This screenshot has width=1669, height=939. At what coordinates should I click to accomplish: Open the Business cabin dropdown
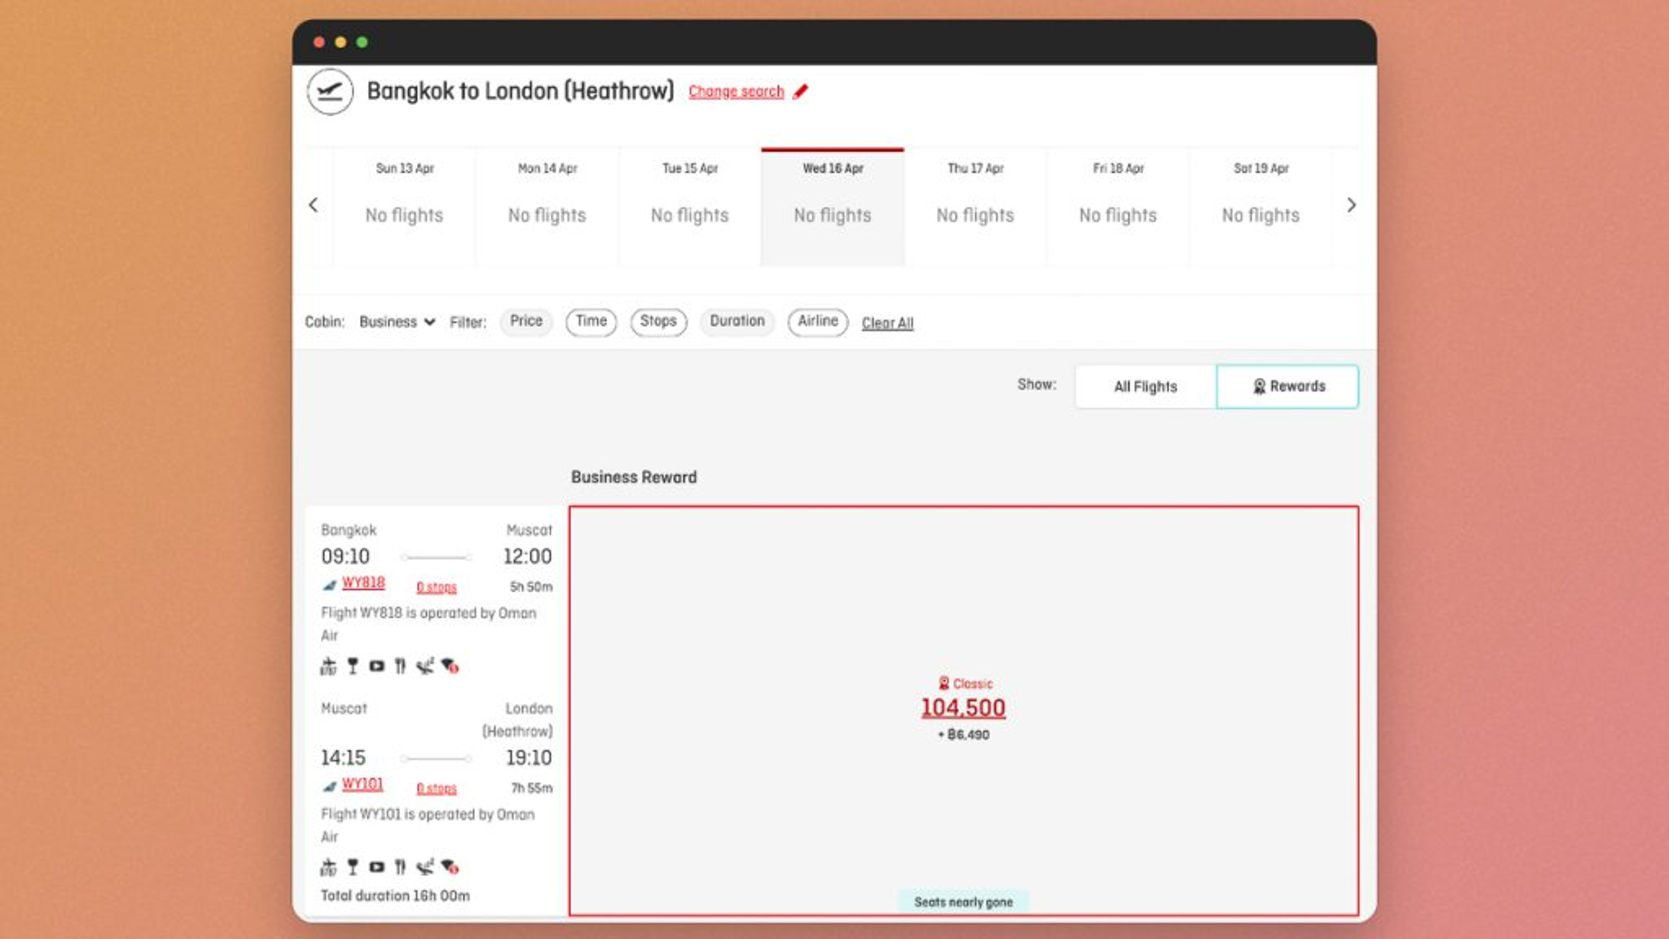click(396, 322)
